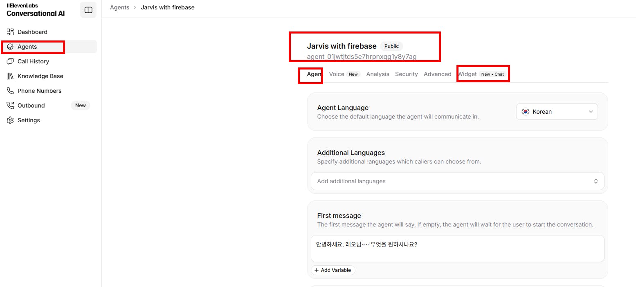
Task: Click the Knowledge Base books icon
Action: [10, 76]
